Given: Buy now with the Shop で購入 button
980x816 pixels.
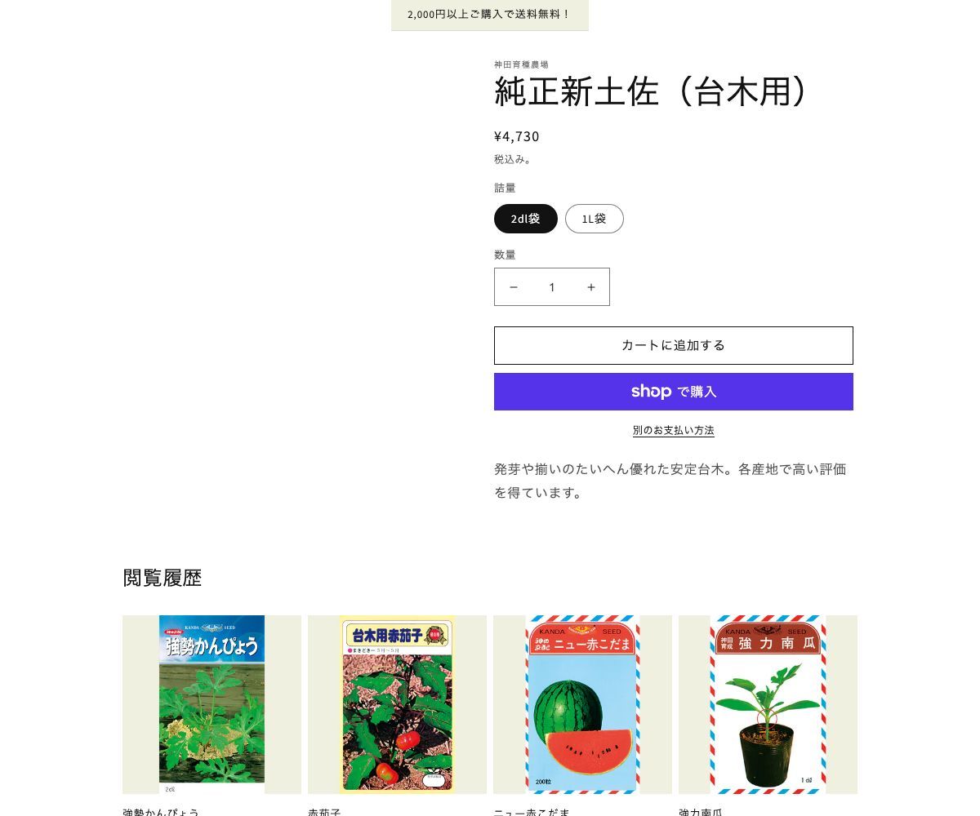Looking at the screenshot, I should [674, 392].
